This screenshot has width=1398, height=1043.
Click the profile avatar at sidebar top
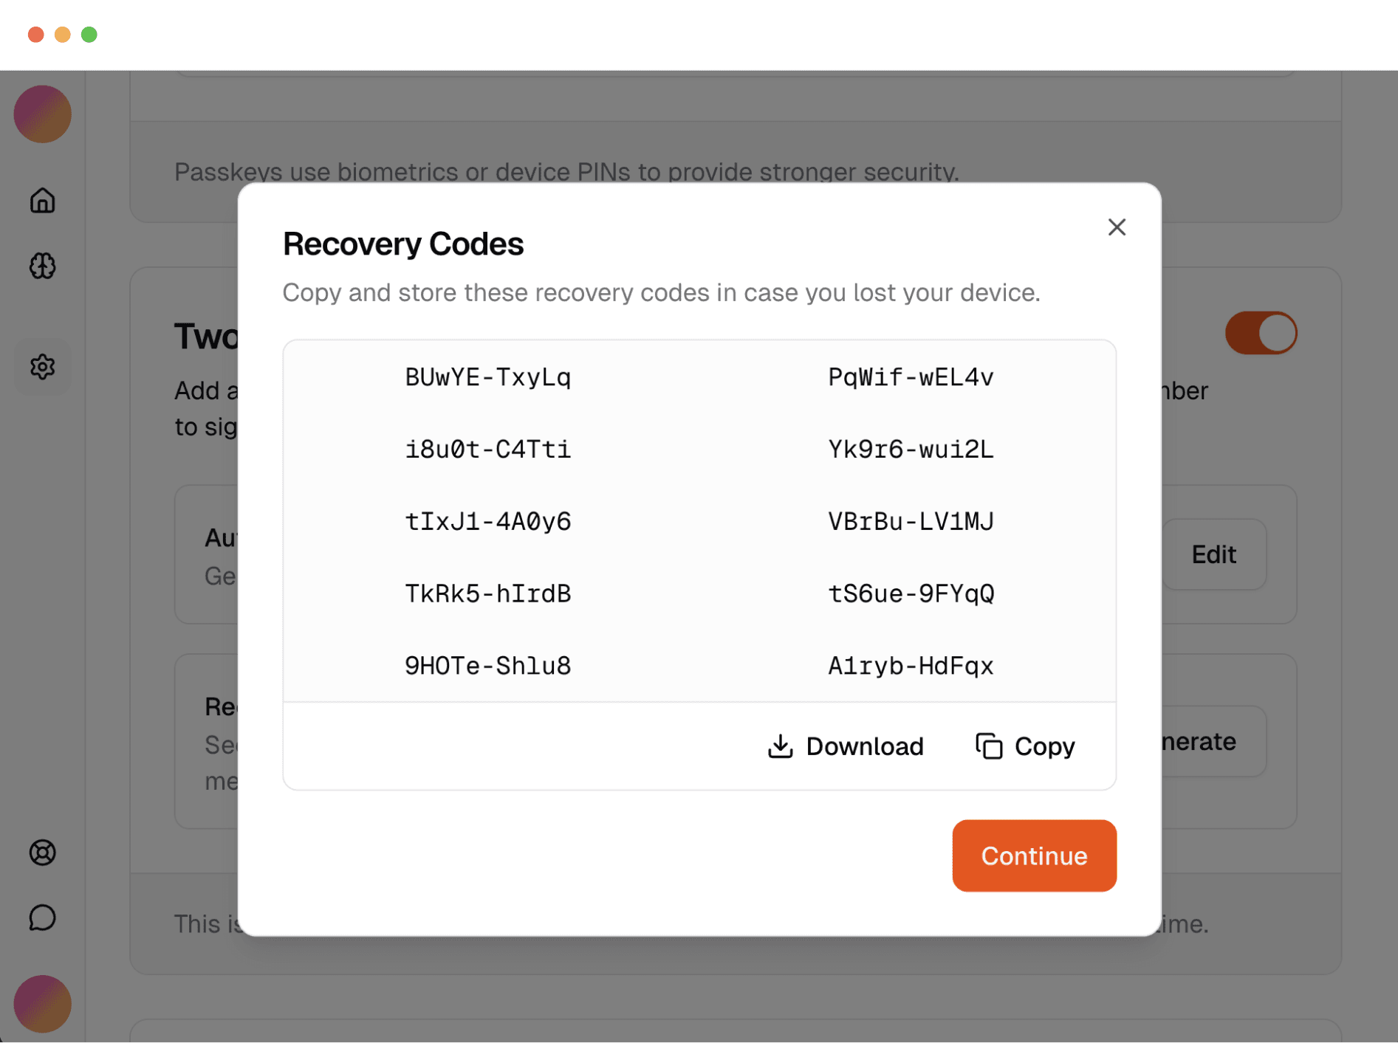(42, 114)
